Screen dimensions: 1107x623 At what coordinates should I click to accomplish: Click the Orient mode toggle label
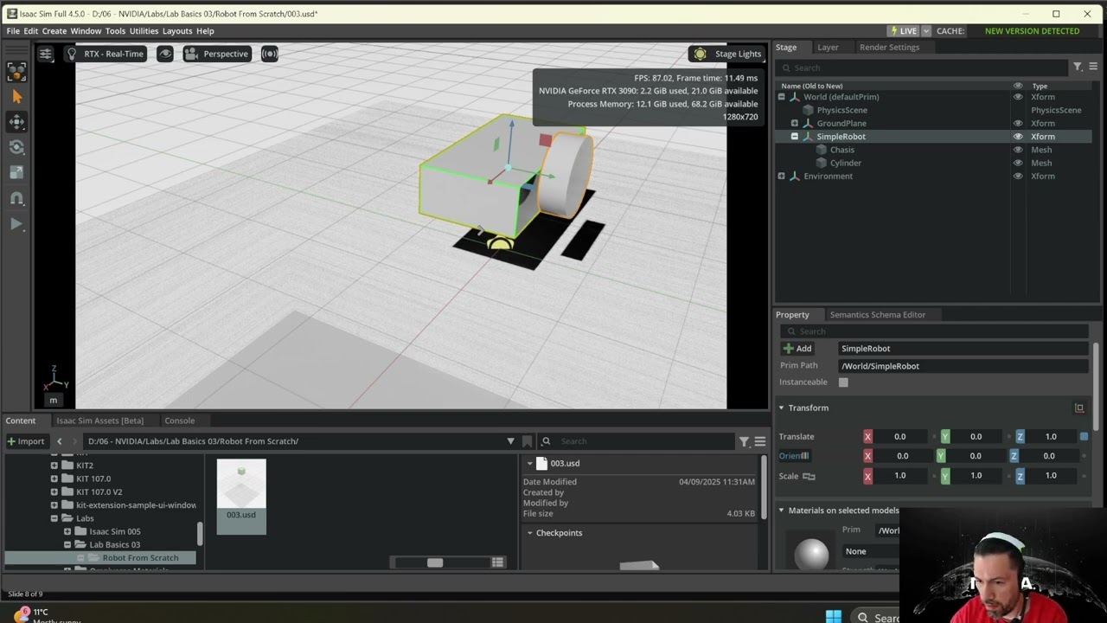point(794,456)
